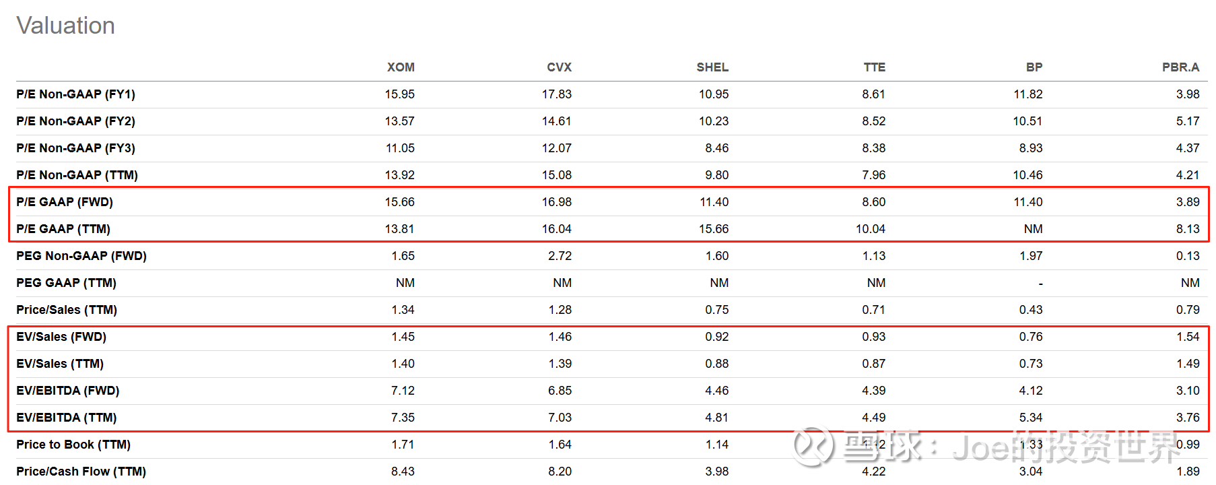Viewport: 1216px width, 485px height.
Task: Click CVX value 2.72 in PEG Non-GAAP row
Action: [x=560, y=256]
